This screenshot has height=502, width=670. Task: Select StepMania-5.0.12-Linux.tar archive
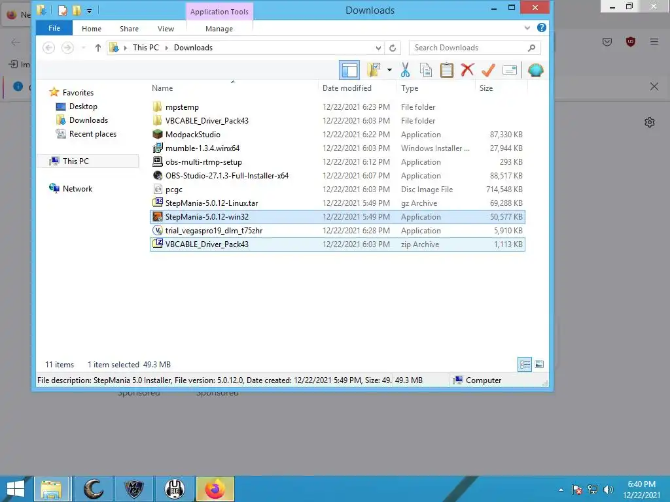click(x=338, y=203)
